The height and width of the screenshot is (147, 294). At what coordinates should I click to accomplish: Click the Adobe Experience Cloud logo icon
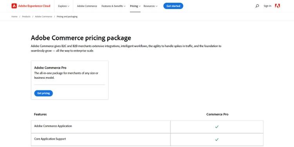pos(14,6)
